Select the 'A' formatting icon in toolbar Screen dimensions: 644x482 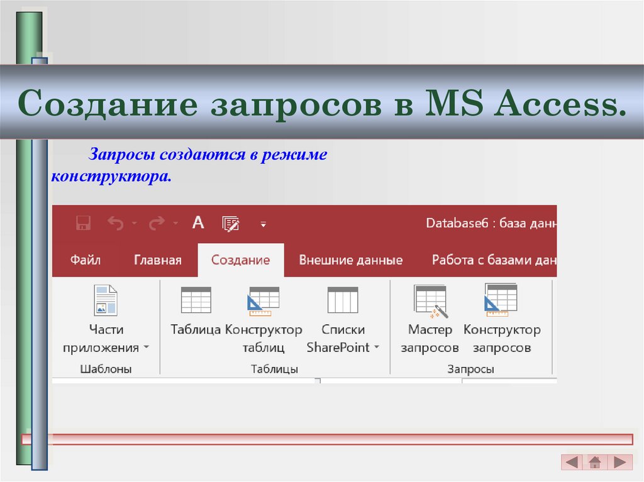coord(197,223)
